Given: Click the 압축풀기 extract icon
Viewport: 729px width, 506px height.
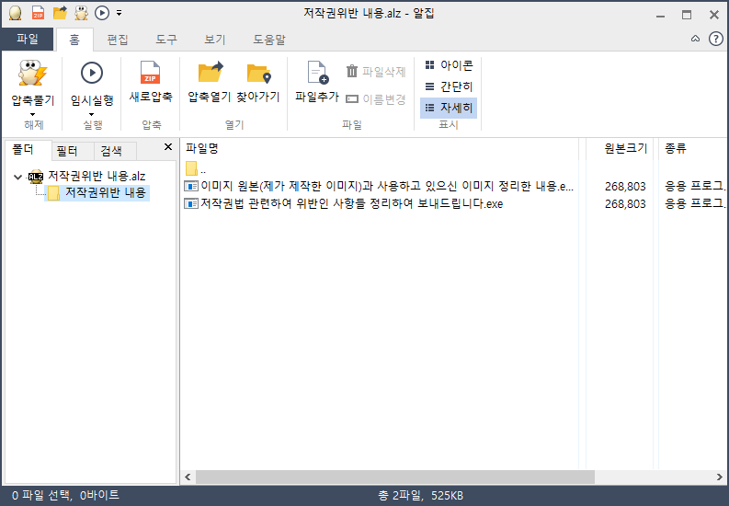Looking at the screenshot, I should [32, 73].
